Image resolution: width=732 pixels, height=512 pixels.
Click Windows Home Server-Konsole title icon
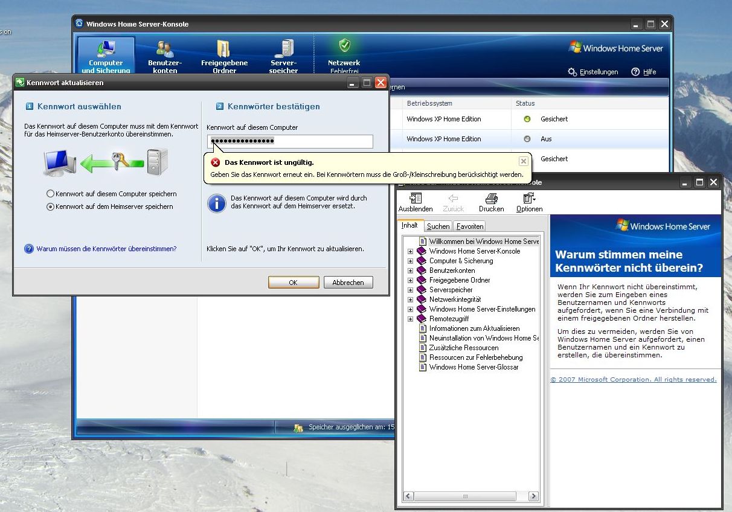pyautogui.click(x=79, y=24)
